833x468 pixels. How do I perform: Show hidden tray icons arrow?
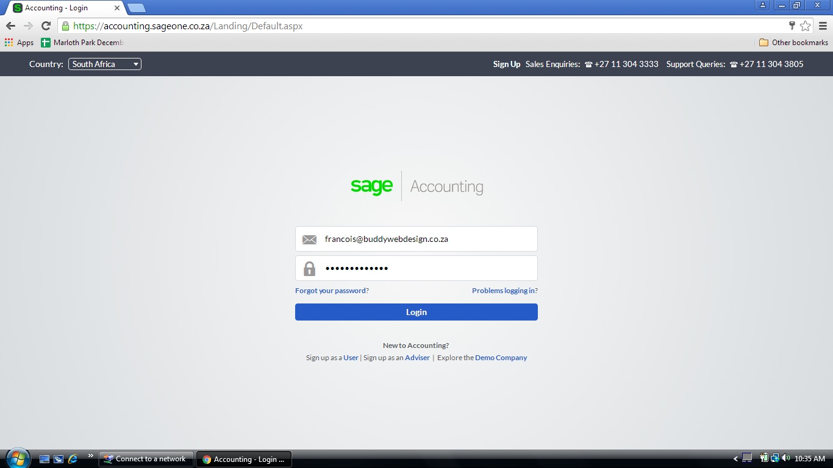[735, 459]
